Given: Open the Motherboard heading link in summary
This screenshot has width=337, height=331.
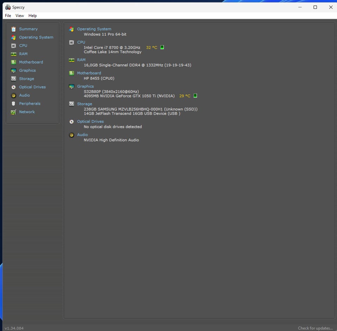Looking at the screenshot, I should pyautogui.click(x=89, y=73).
